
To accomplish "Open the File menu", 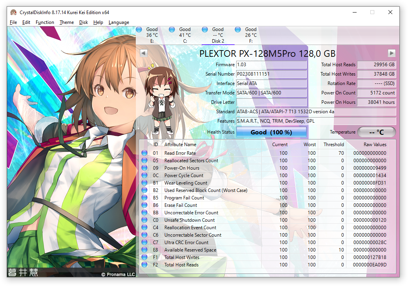I will [x=13, y=22].
